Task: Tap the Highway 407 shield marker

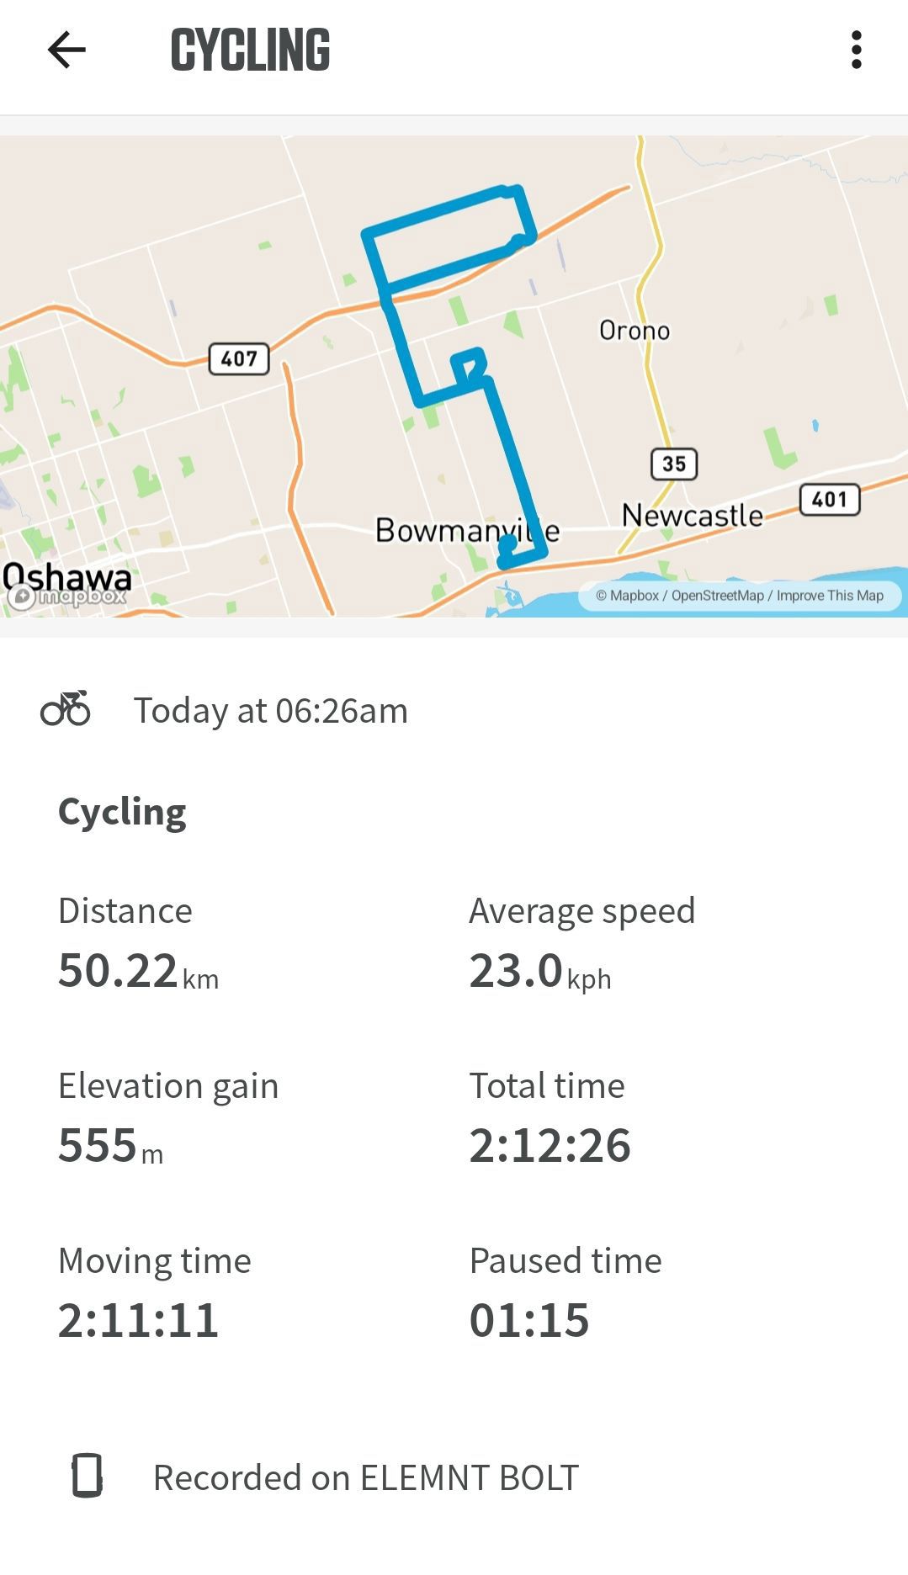Action: (x=239, y=358)
